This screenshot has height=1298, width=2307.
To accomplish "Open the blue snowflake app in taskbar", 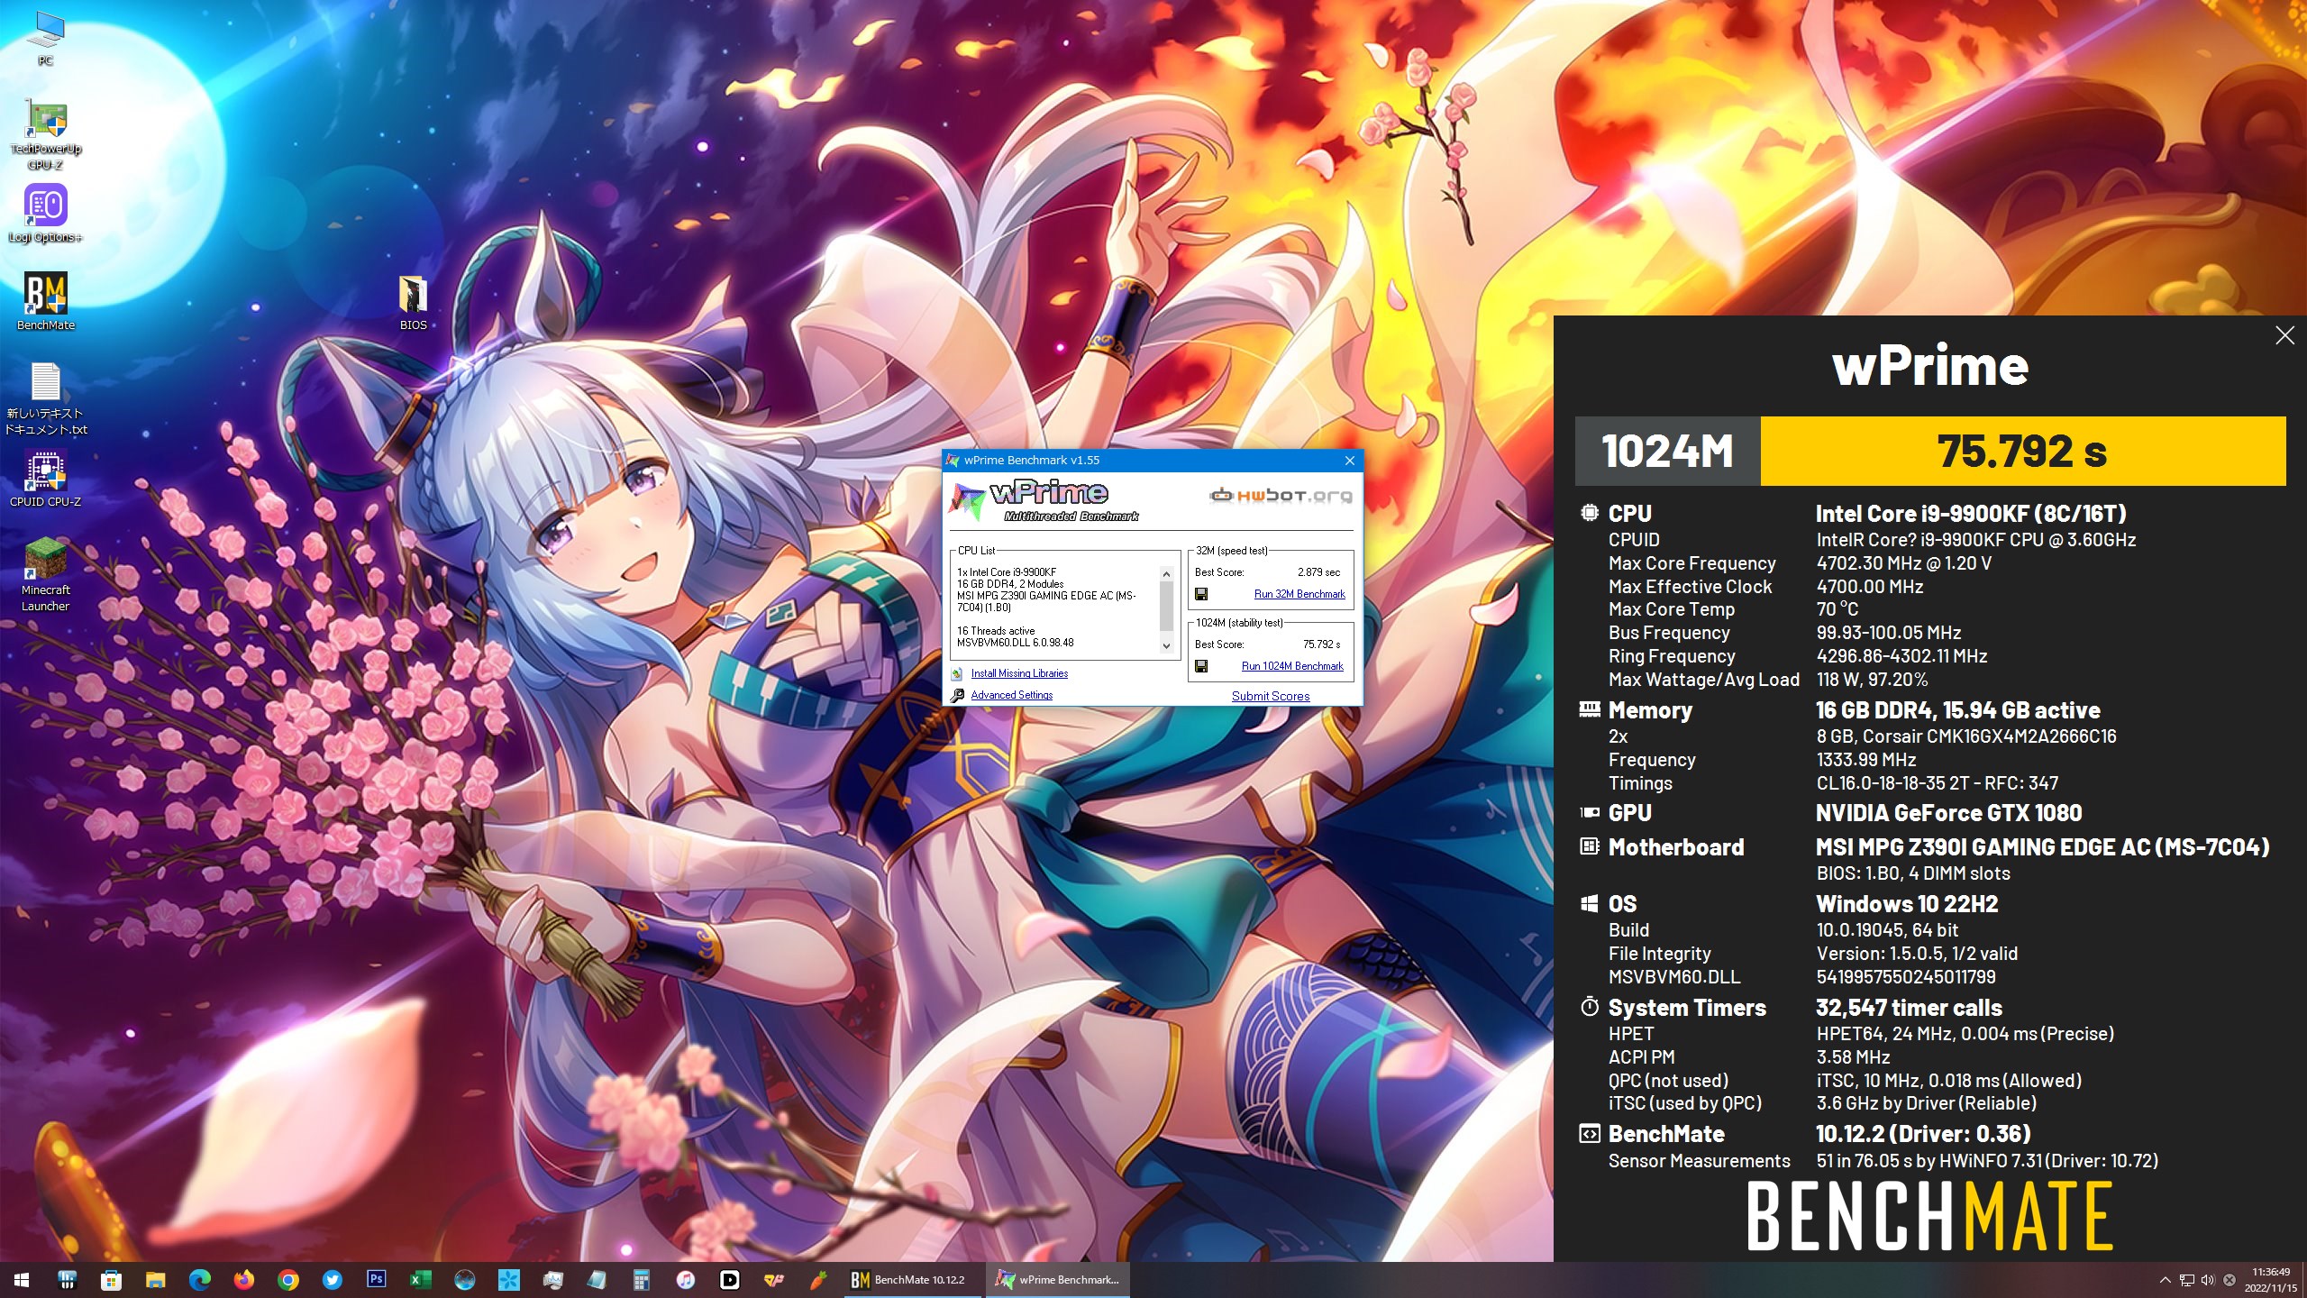I will [x=508, y=1280].
